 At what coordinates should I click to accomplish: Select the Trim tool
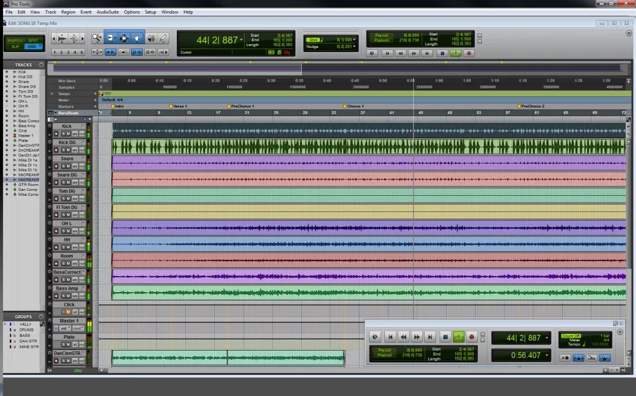pyautogui.click(x=112, y=38)
